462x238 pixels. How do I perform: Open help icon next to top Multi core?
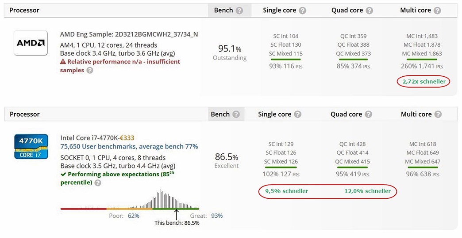(x=437, y=11)
